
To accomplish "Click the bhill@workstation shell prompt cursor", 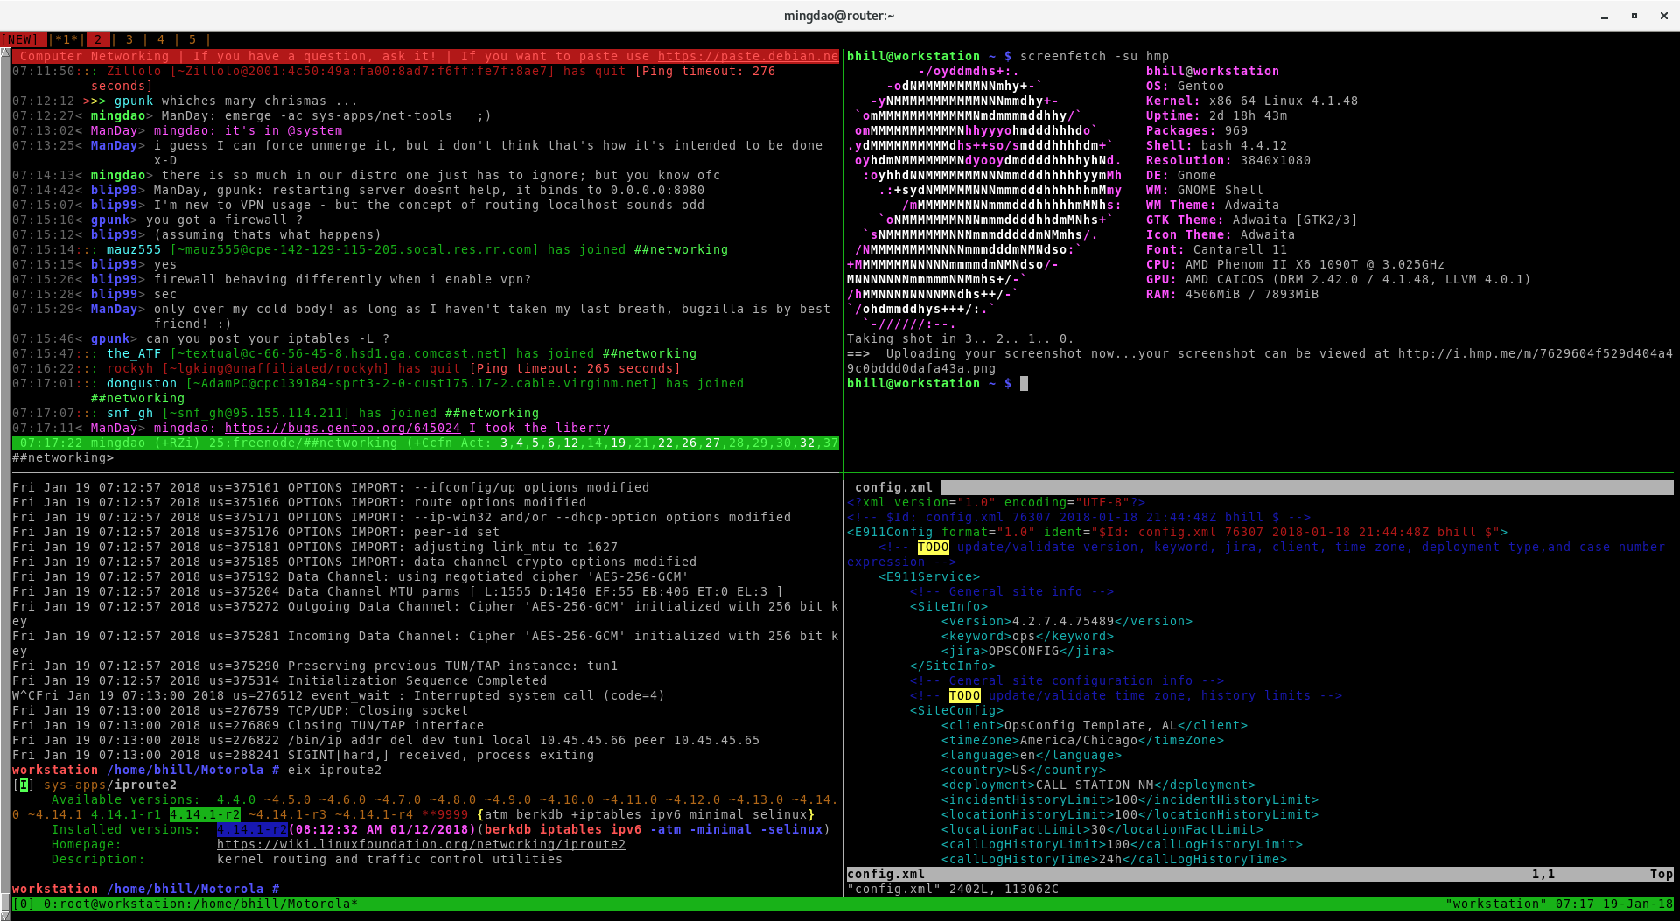I will coord(1025,383).
